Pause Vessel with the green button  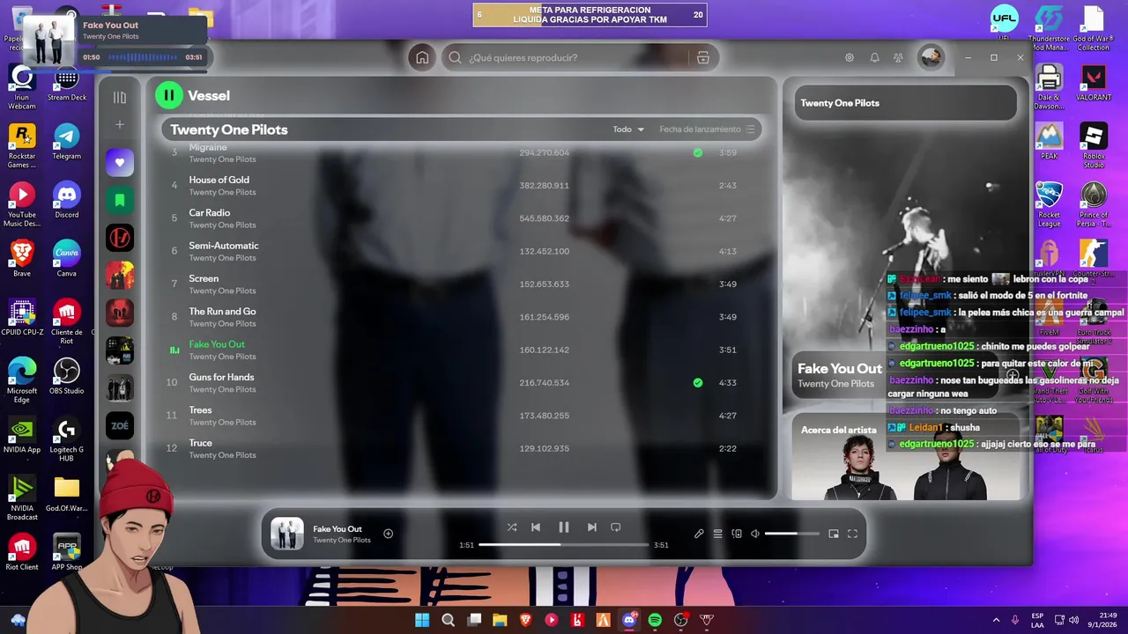(169, 95)
